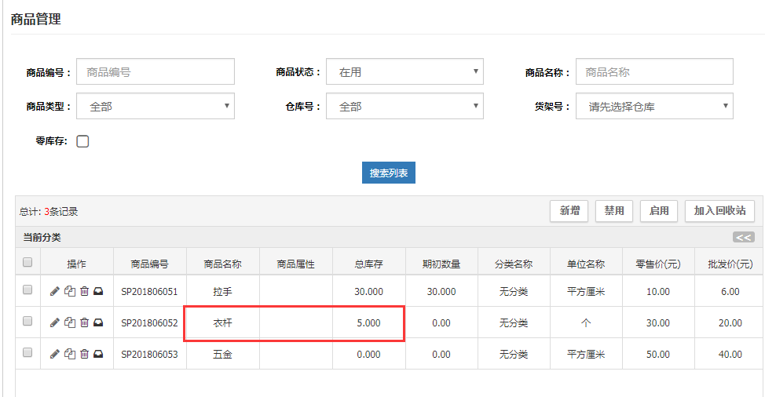The width and height of the screenshot is (765, 397).
Task: Click the copy icon for product SP201806051
Action: pyautogui.click(x=70, y=291)
